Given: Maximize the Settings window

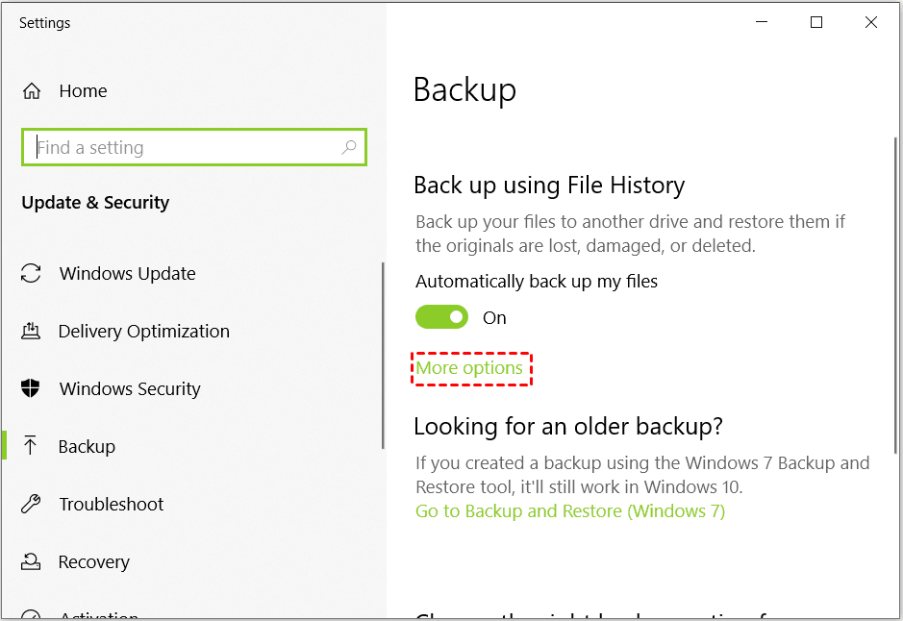Looking at the screenshot, I should (x=816, y=23).
